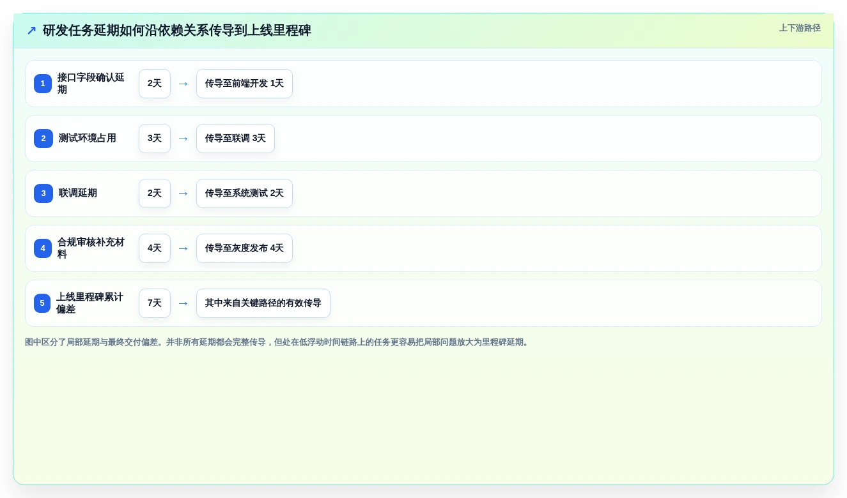This screenshot has height=498, width=847.
Task: Click the arrow in 联调延期 row
Action: tap(183, 193)
